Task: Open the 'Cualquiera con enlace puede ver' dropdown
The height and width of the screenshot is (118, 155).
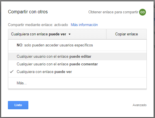Action: coord(57,34)
